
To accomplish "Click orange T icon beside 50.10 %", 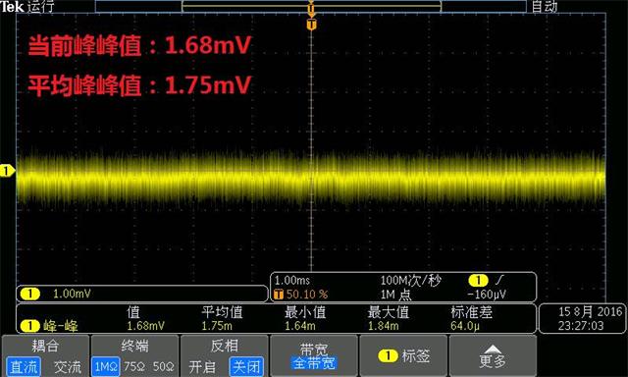I will [279, 295].
